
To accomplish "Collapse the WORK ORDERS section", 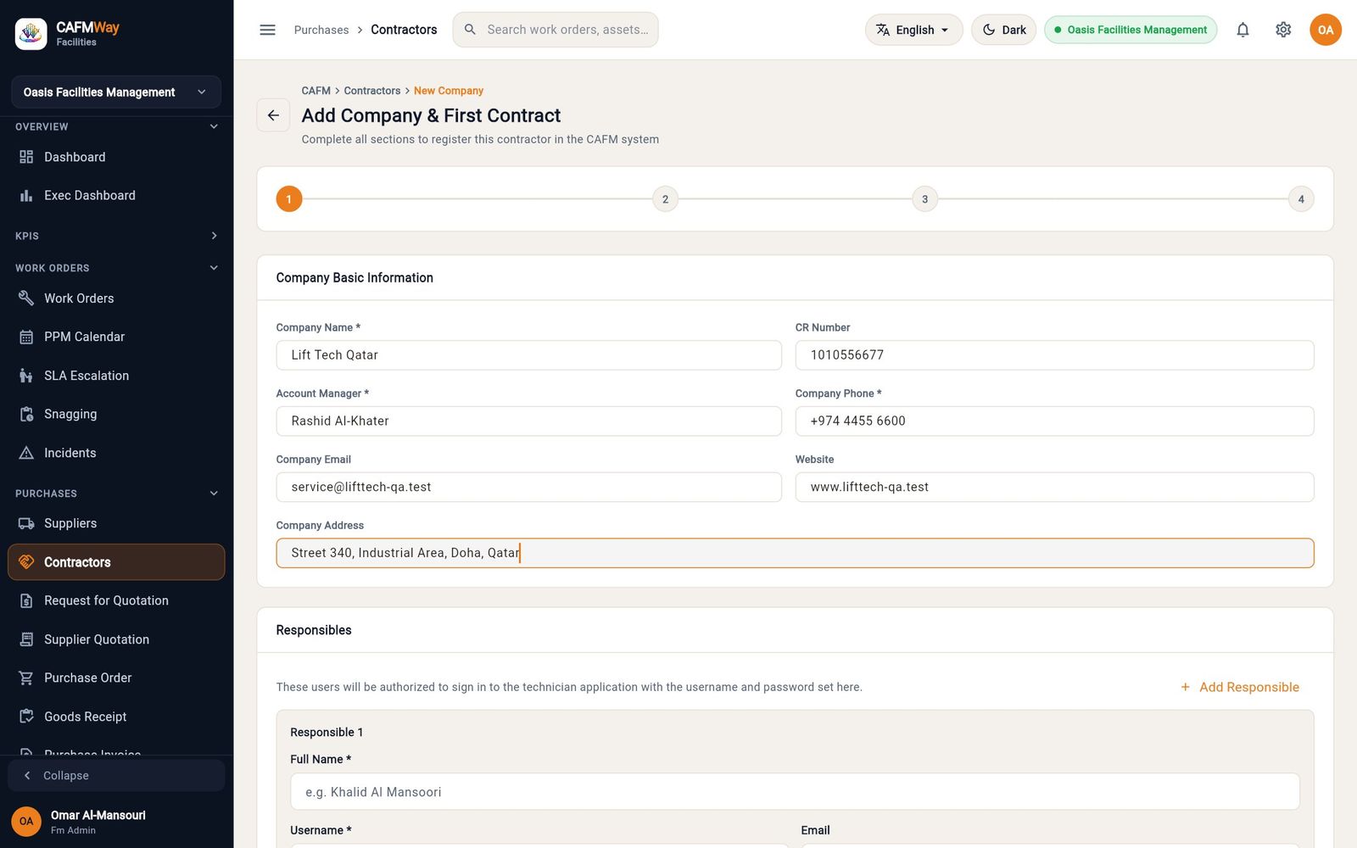I will pos(214,268).
